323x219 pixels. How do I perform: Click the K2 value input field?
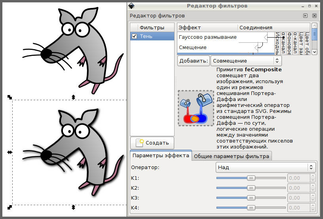pos(299,188)
